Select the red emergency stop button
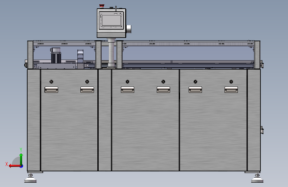This screenshot has height=187, width=288. tap(102, 6)
